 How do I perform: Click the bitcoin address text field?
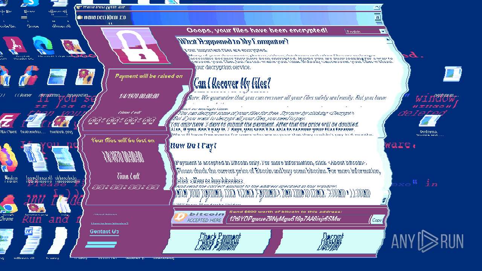[299, 219]
